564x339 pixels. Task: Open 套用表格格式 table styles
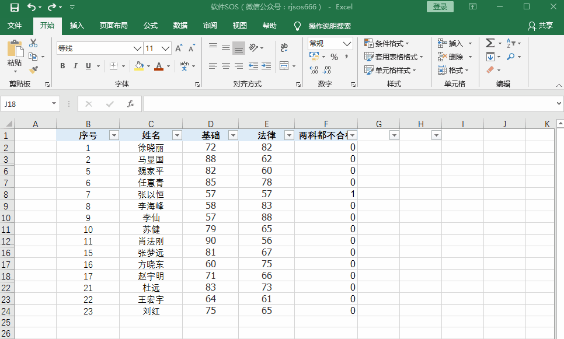394,57
